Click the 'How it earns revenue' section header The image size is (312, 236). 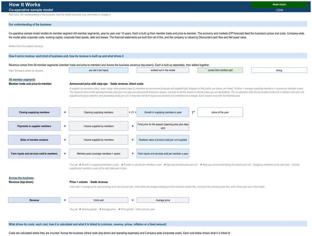pyautogui.click(x=158, y=56)
